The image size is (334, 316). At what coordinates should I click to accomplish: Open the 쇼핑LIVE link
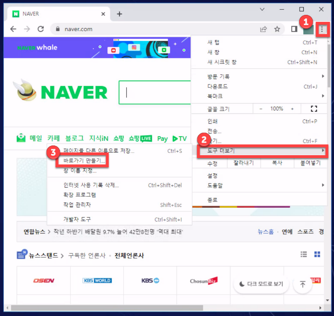click(140, 138)
